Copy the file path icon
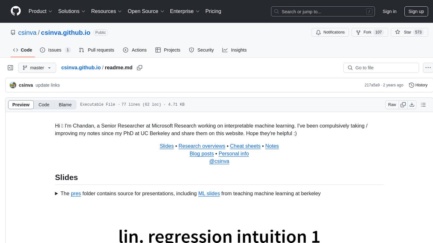This screenshot has width=433, height=243. [x=139, y=68]
